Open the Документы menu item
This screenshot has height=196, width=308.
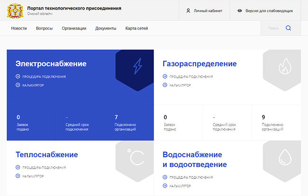tap(106, 28)
